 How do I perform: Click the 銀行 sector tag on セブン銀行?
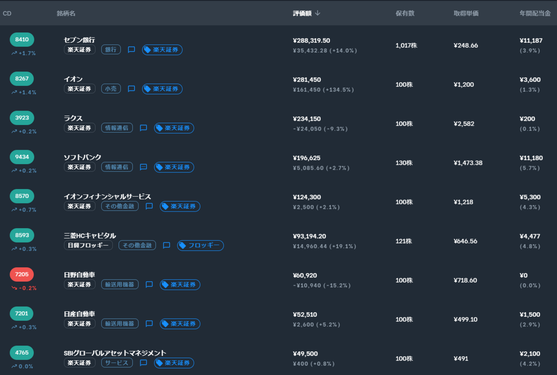111,50
